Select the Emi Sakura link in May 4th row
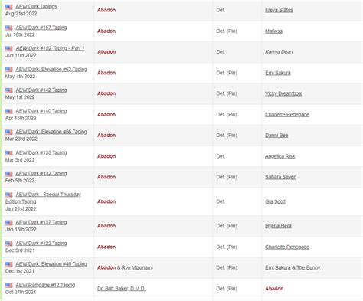The image size is (363, 301). (x=278, y=73)
